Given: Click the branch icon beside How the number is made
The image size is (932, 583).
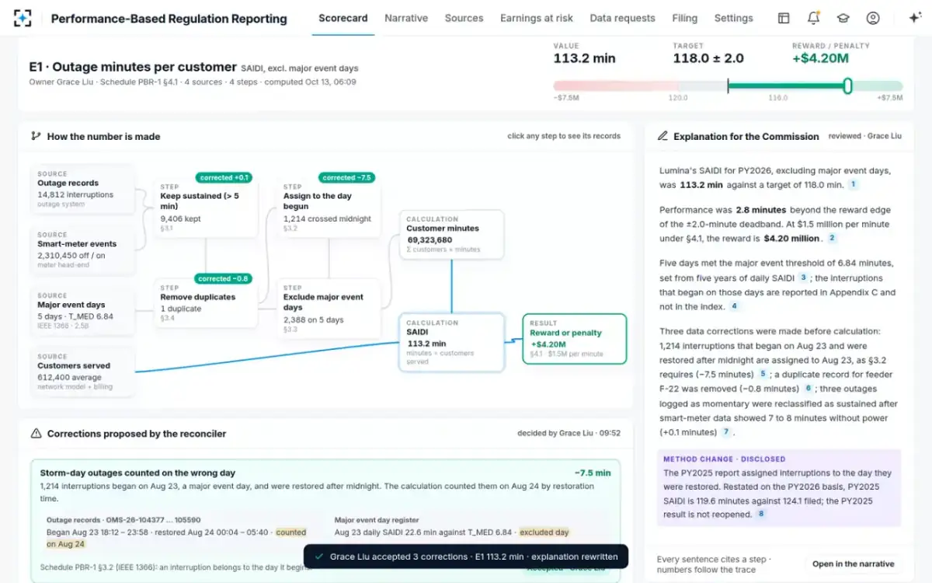Looking at the screenshot, I should pyautogui.click(x=35, y=136).
